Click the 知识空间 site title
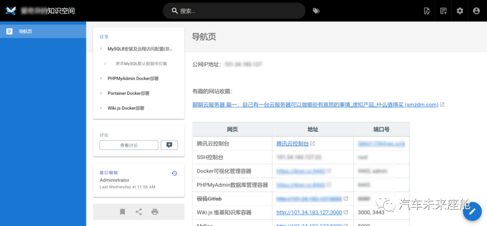The image size is (487, 226). click(61, 11)
